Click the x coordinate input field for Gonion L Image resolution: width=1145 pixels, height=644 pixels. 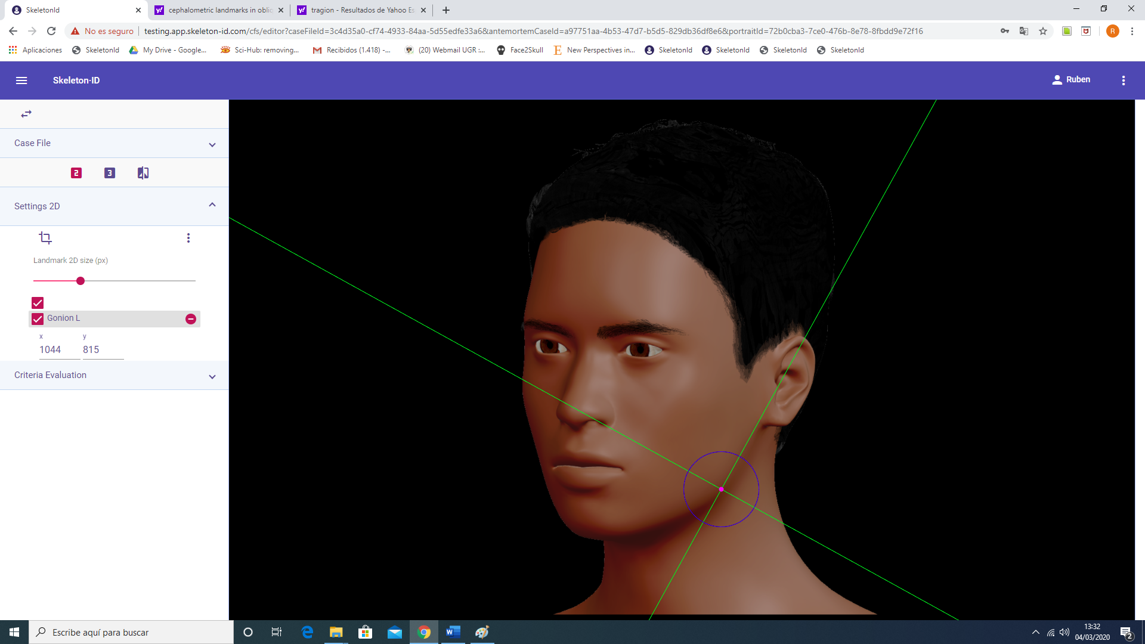point(49,349)
